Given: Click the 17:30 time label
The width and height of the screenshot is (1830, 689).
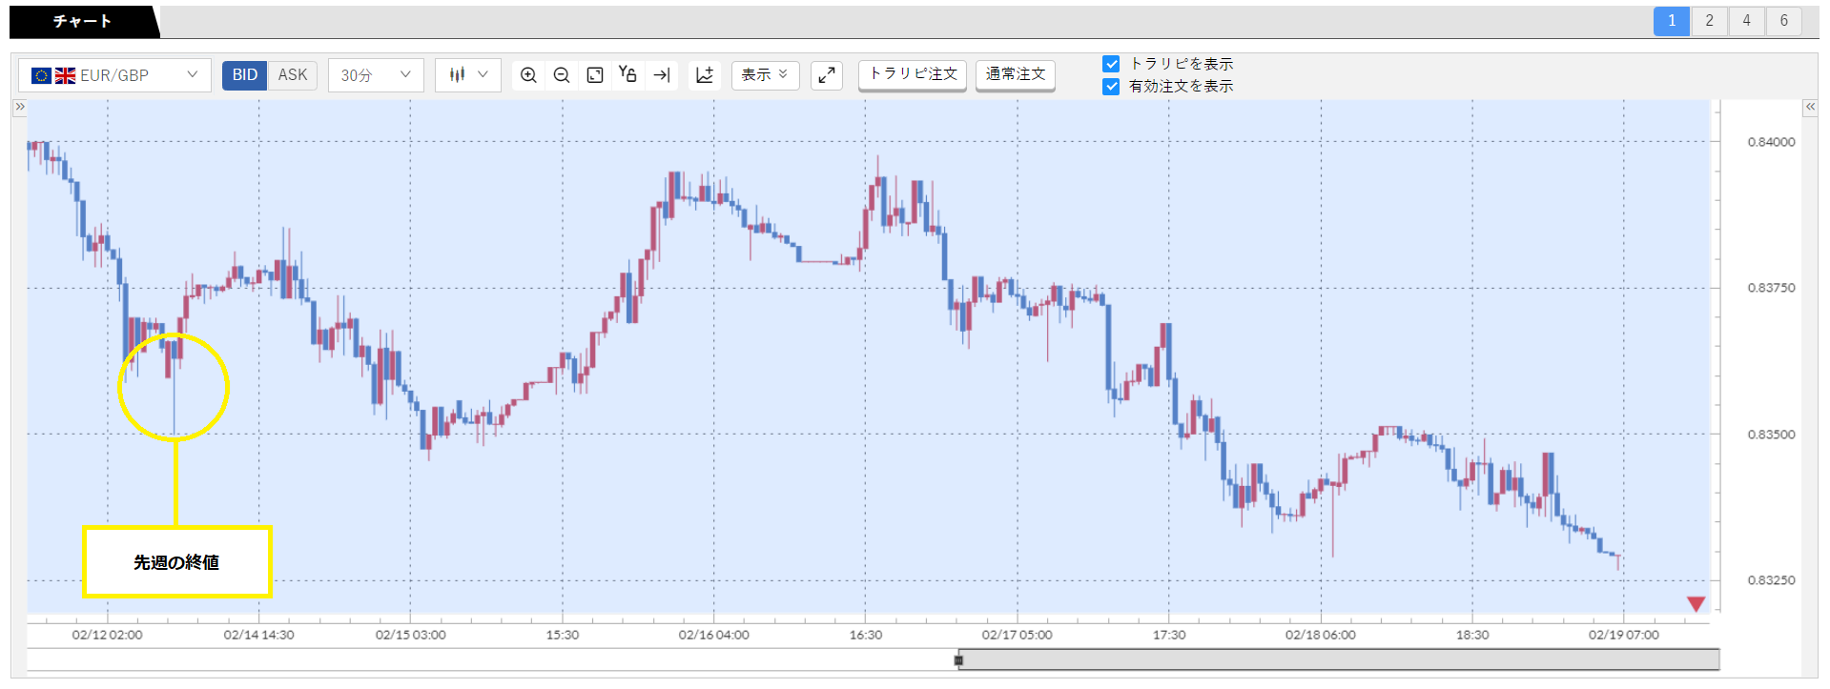Looking at the screenshot, I should coord(1168,635).
